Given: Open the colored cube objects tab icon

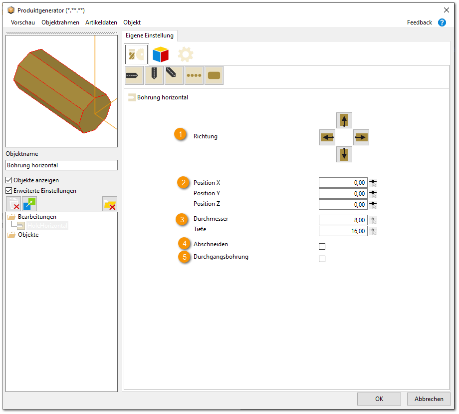Looking at the screenshot, I should 161,54.
